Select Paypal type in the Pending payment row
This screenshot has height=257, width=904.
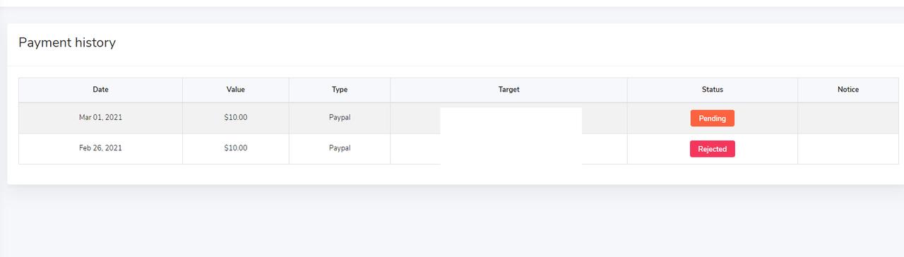point(340,117)
